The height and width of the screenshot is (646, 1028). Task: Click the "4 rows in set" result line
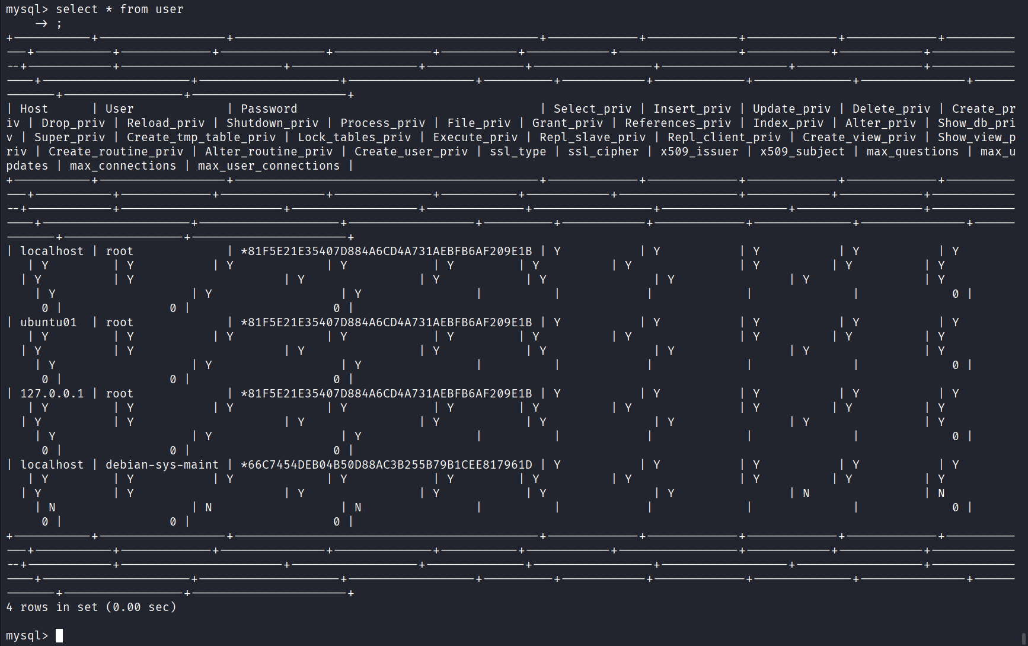(x=91, y=607)
